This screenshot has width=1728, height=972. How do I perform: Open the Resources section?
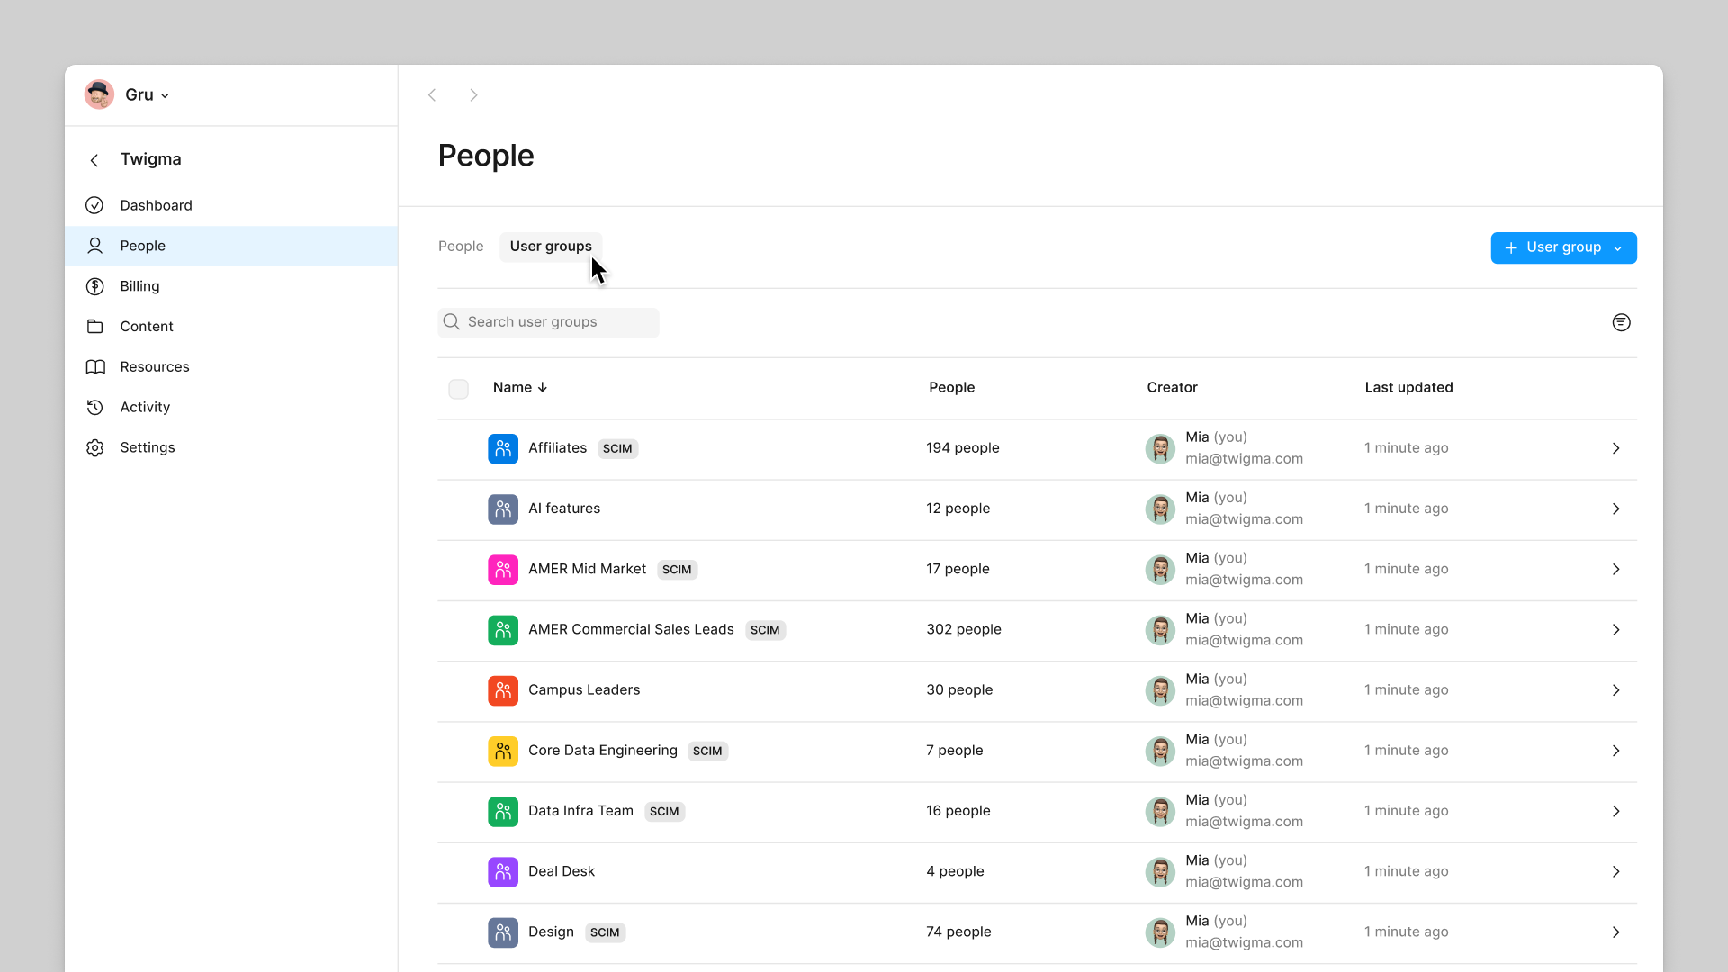pos(155,366)
